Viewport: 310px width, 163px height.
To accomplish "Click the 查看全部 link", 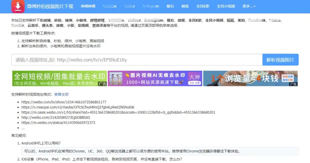I will tap(61, 95).
